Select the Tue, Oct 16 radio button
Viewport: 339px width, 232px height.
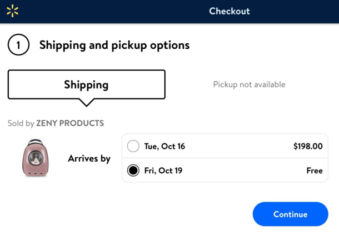pyautogui.click(x=133, y=146)
